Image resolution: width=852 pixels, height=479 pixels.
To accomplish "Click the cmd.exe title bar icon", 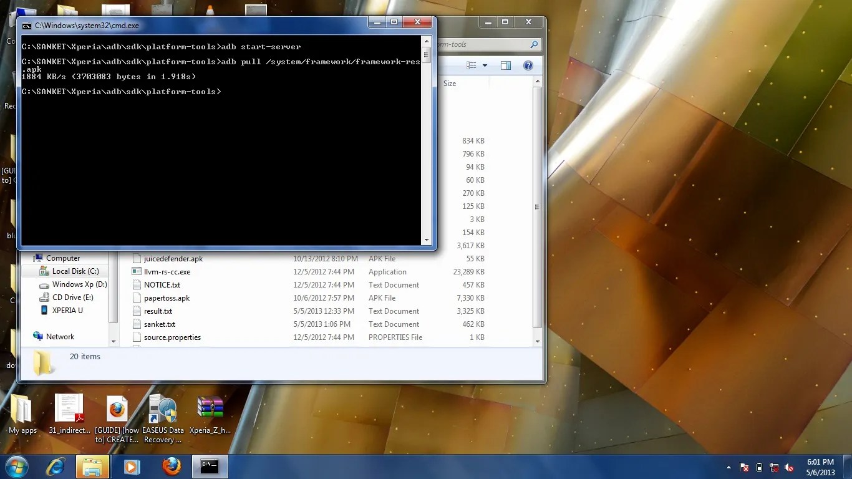I will click(x=26, y=26).
